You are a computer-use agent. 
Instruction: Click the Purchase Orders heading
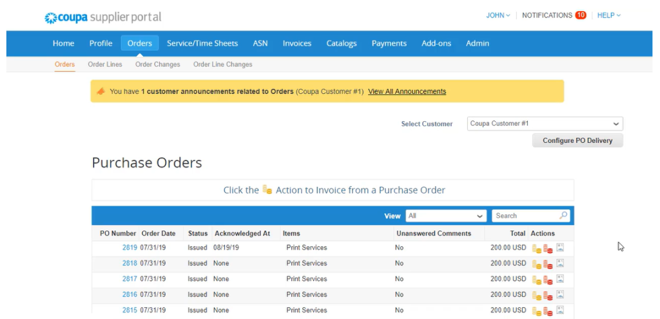tap(147, 162)
